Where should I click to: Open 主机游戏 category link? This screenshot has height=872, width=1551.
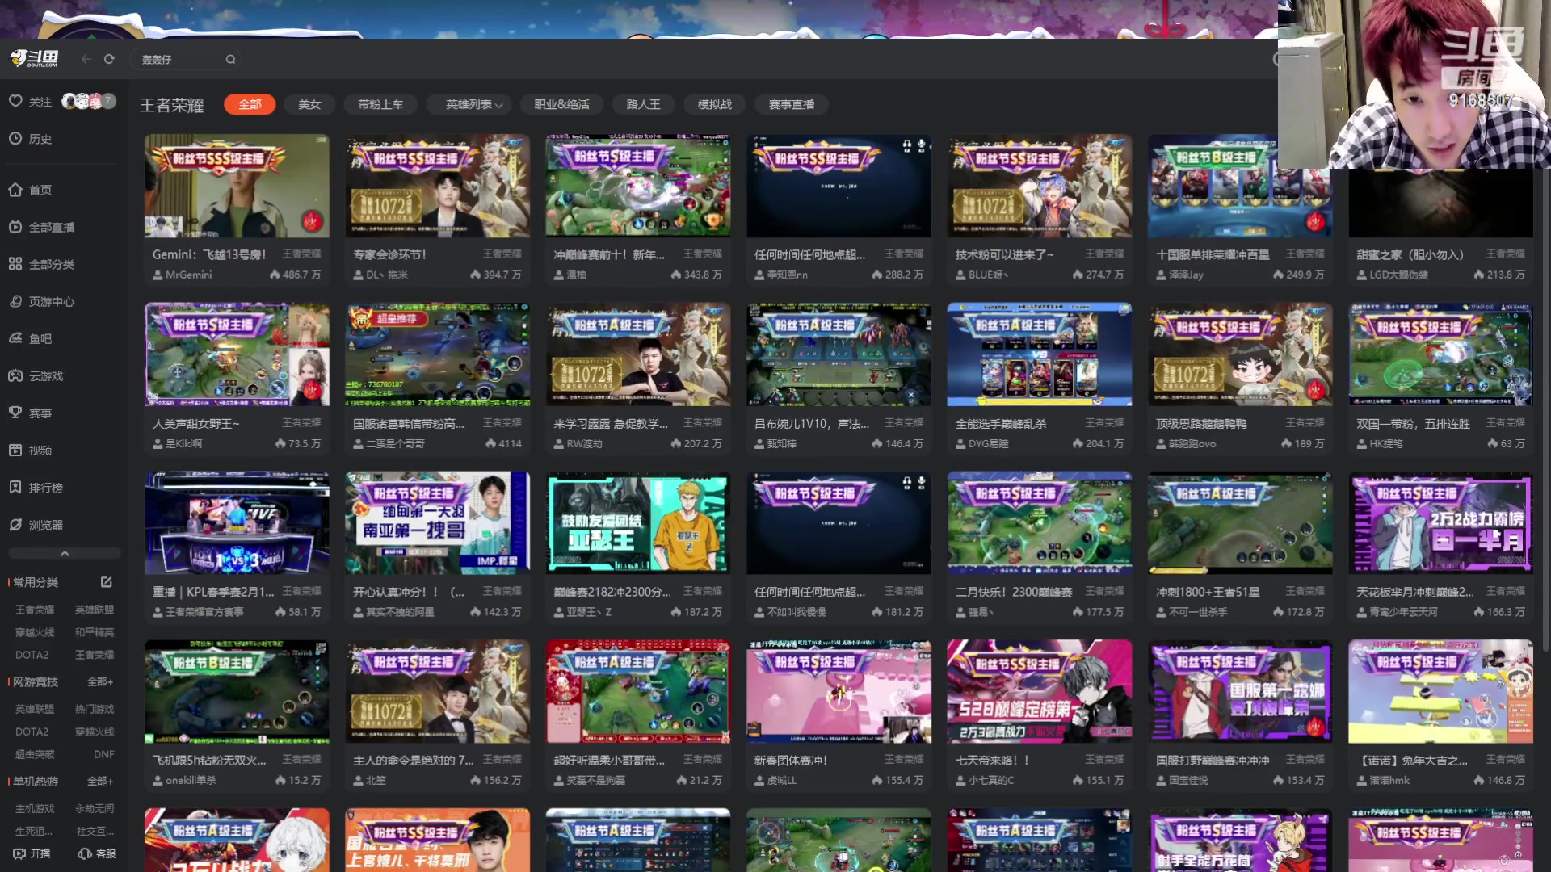tap(35, 808)
